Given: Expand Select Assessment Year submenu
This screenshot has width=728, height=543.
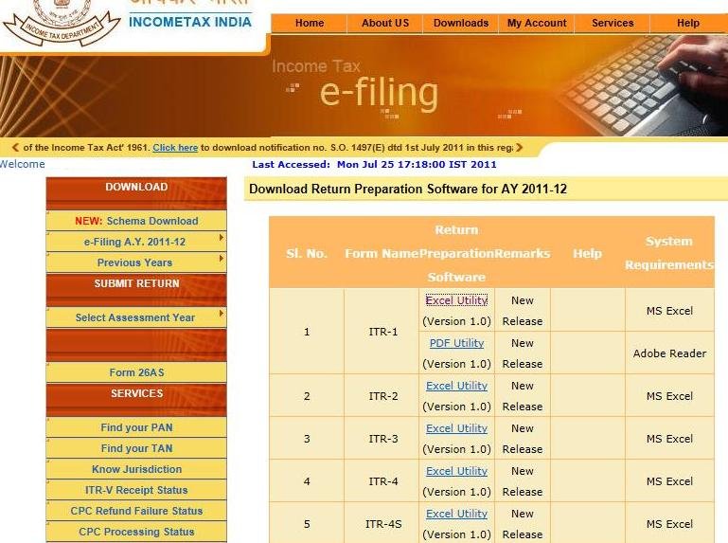Looking at the screenshot, I should coord(136,317).
